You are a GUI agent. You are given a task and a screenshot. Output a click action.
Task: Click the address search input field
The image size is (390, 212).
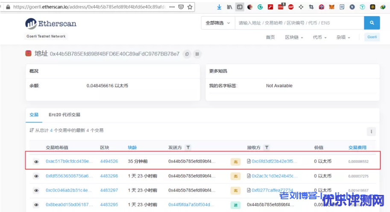[299, 23]
